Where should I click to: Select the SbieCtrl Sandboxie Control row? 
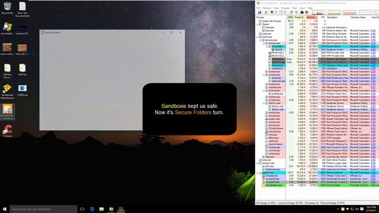pos(317,50)
